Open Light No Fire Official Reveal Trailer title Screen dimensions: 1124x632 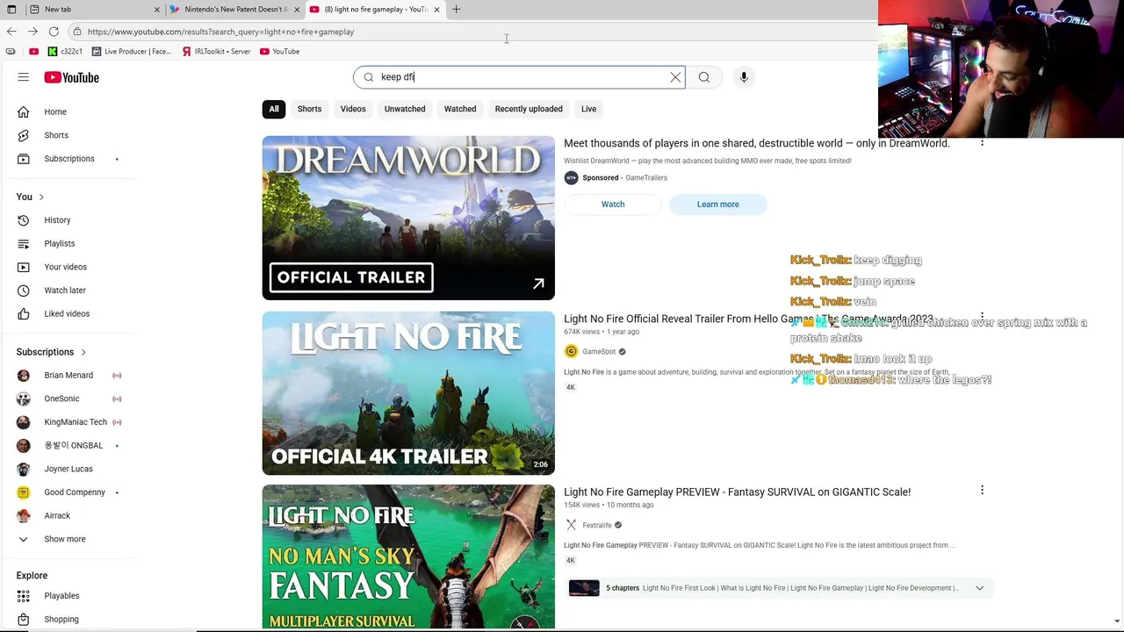click(748, 320)
